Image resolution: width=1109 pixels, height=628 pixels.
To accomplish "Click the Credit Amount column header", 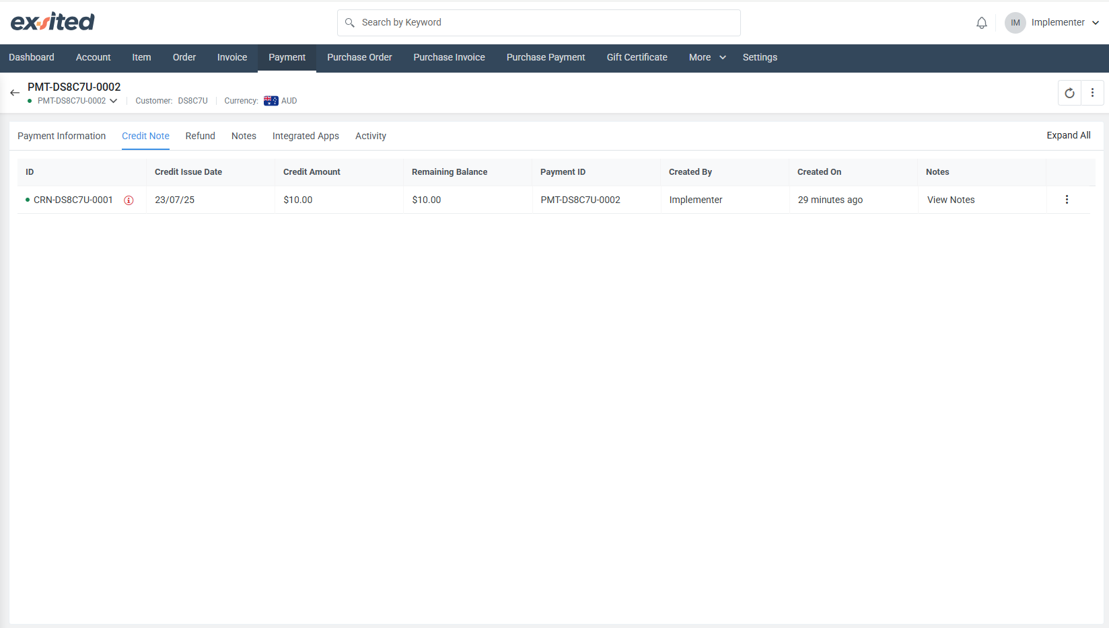I will pos(312,172).
